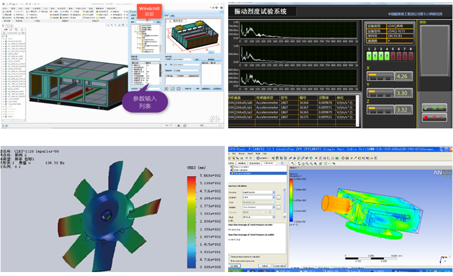Toggle channel 3 green T indicator
This screenshot has height=276, width=453.
[381, 55]
